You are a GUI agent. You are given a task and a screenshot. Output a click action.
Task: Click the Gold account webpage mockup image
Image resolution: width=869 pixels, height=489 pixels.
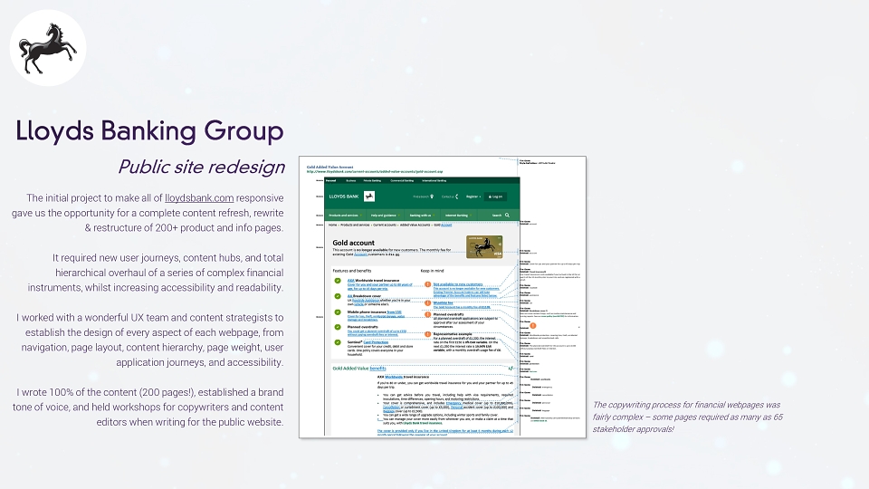tap(443, 297)
